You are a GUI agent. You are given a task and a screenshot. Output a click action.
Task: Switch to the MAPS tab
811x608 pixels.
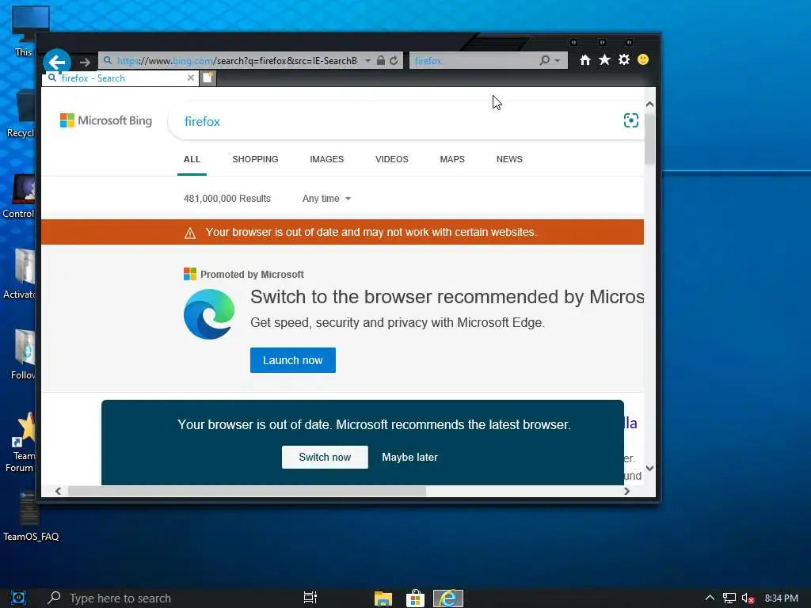pyautogui.click(x=452, y=159)
